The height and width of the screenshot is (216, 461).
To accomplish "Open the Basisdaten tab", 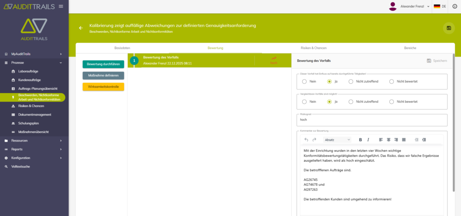I will [123, 48].
